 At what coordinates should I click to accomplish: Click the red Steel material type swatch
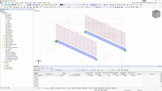click(x=61, y=76)
